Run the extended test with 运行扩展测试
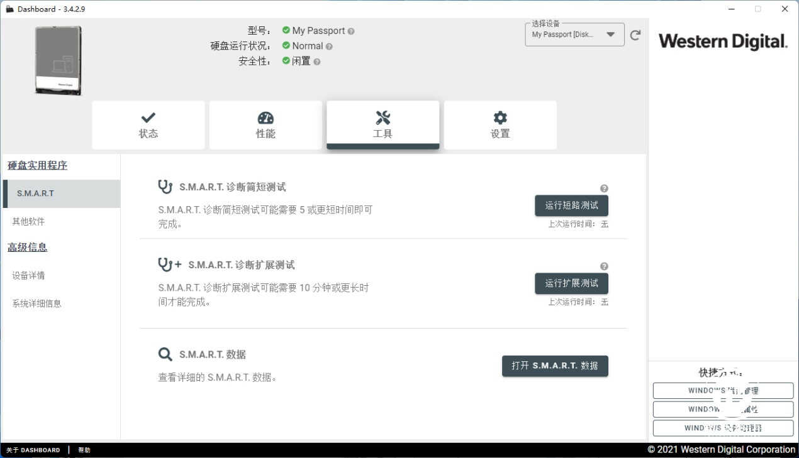 pos(571,283)
